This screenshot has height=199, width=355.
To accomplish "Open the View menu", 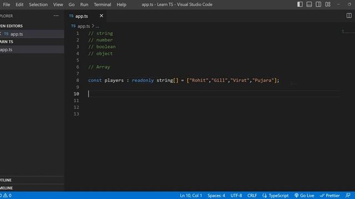I will (x=58, y=4).
